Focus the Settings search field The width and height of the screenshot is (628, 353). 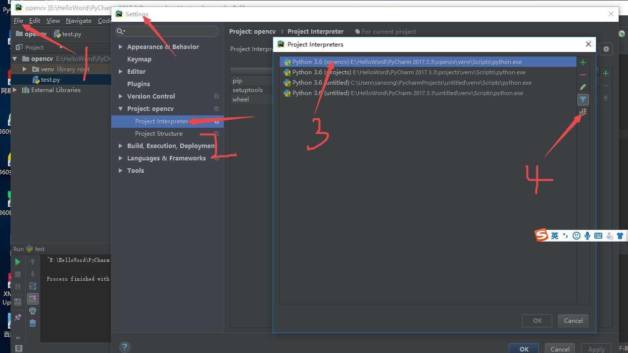click(x=167, y=31)
